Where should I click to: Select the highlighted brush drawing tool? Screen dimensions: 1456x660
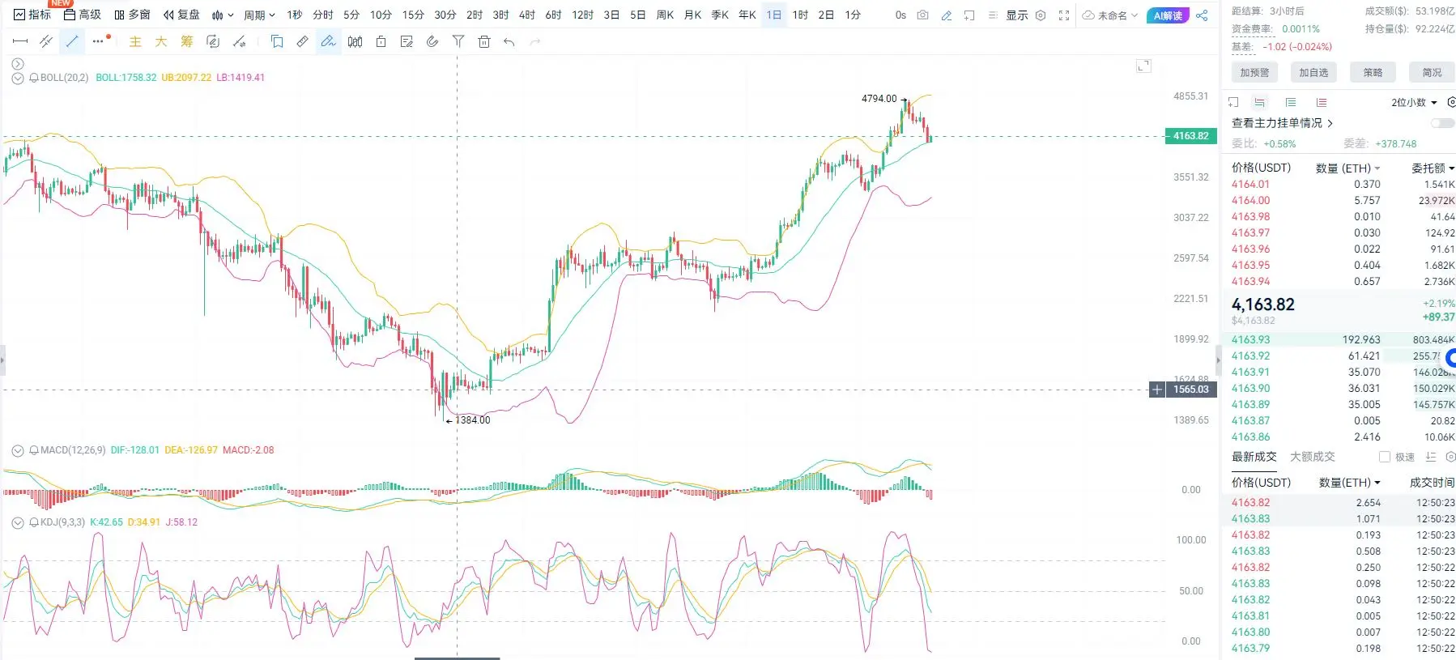coord(328,41)
